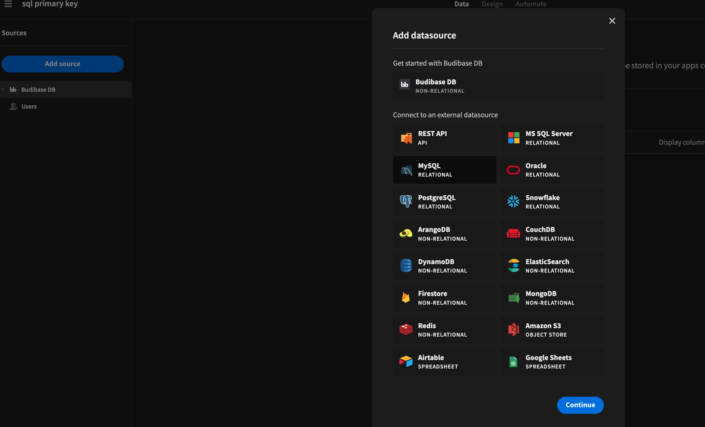Select the Redis cube icon
The image size is (705, 427).
406,329
